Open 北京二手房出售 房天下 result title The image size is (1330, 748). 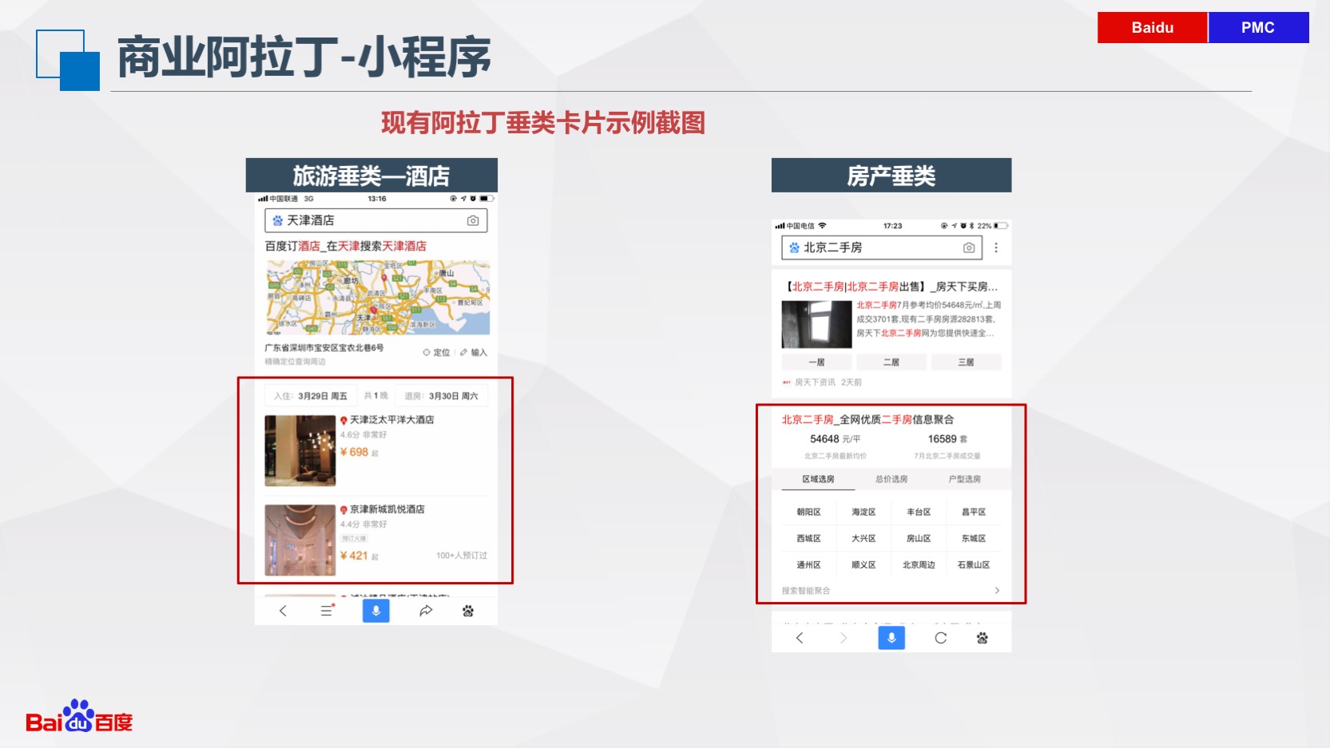click(891, 287)
